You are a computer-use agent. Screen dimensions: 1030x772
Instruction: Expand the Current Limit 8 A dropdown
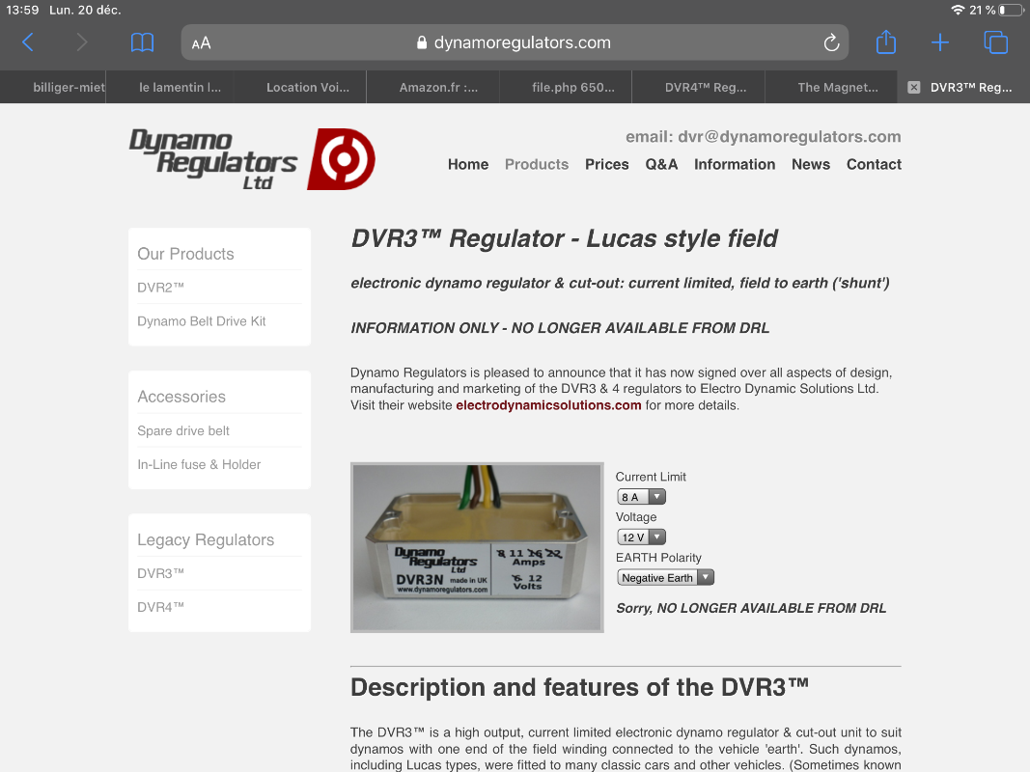coord(641,497)
